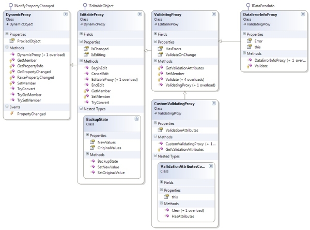Select the DataErrorInfoProxy class title
Screen dimensions: 310x230
260,15
